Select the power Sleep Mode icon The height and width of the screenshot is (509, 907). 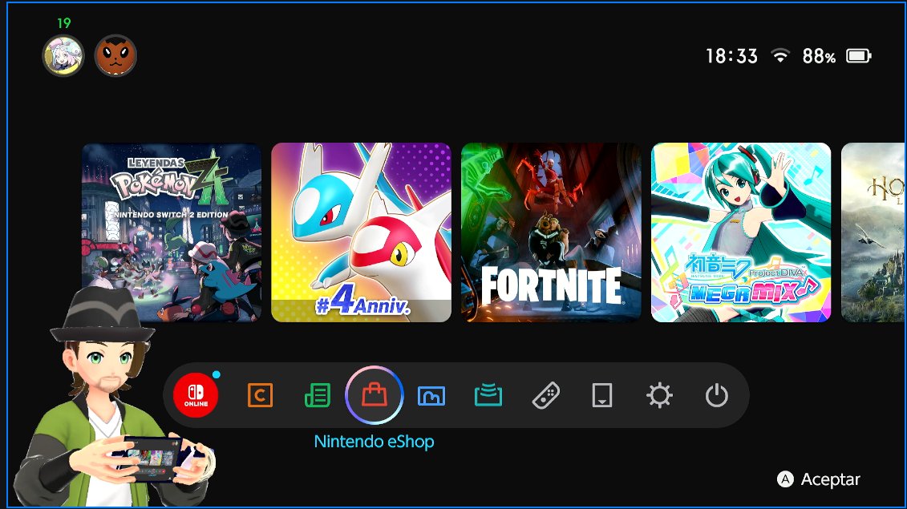717,396
